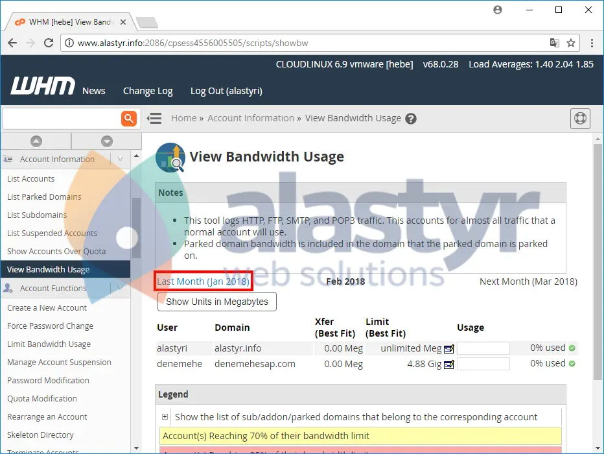Click the WHM logo
This screenshot has width=604, height=454.
pyautogui.click(x=43, y=86)
